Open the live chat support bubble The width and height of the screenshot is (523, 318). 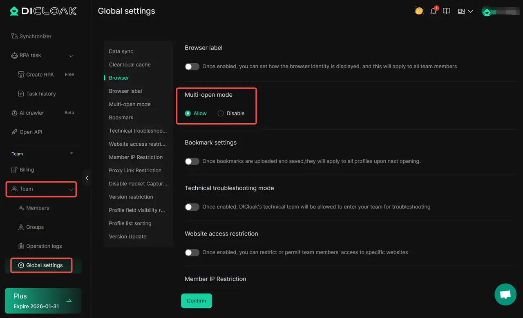click(505, 294)
